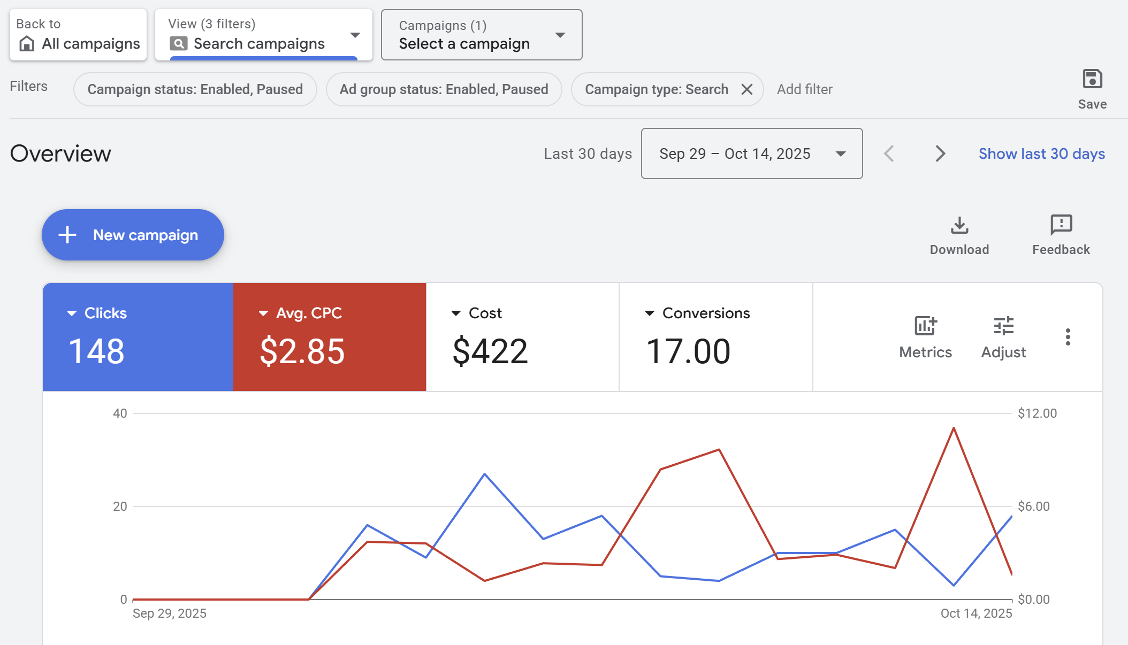The image size is (1128, 645).
Task: Select the search icon in Search campaigns view
Action: click(179, 43)
